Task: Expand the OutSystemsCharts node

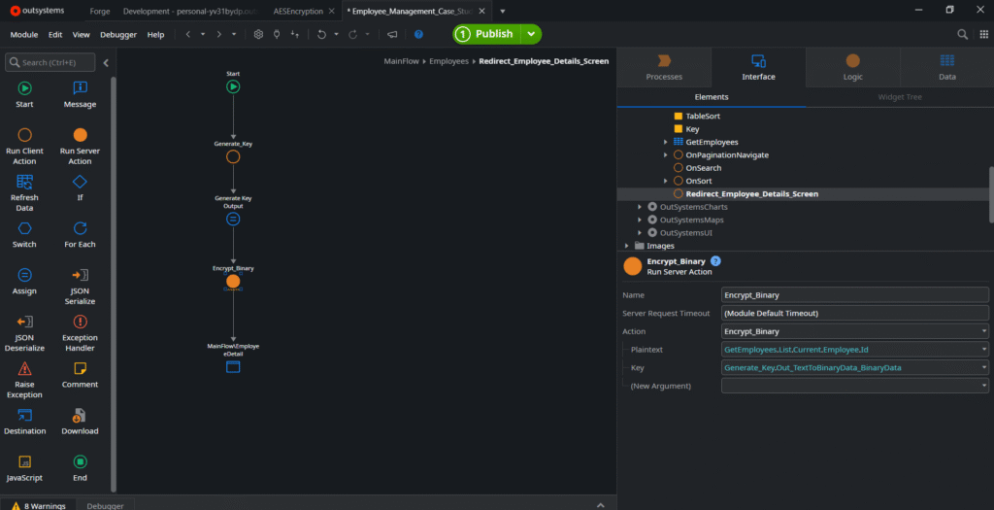Action: point(640,207)
